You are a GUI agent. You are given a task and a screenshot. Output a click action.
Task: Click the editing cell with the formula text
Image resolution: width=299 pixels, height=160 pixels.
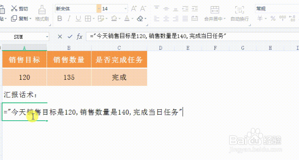93,112
